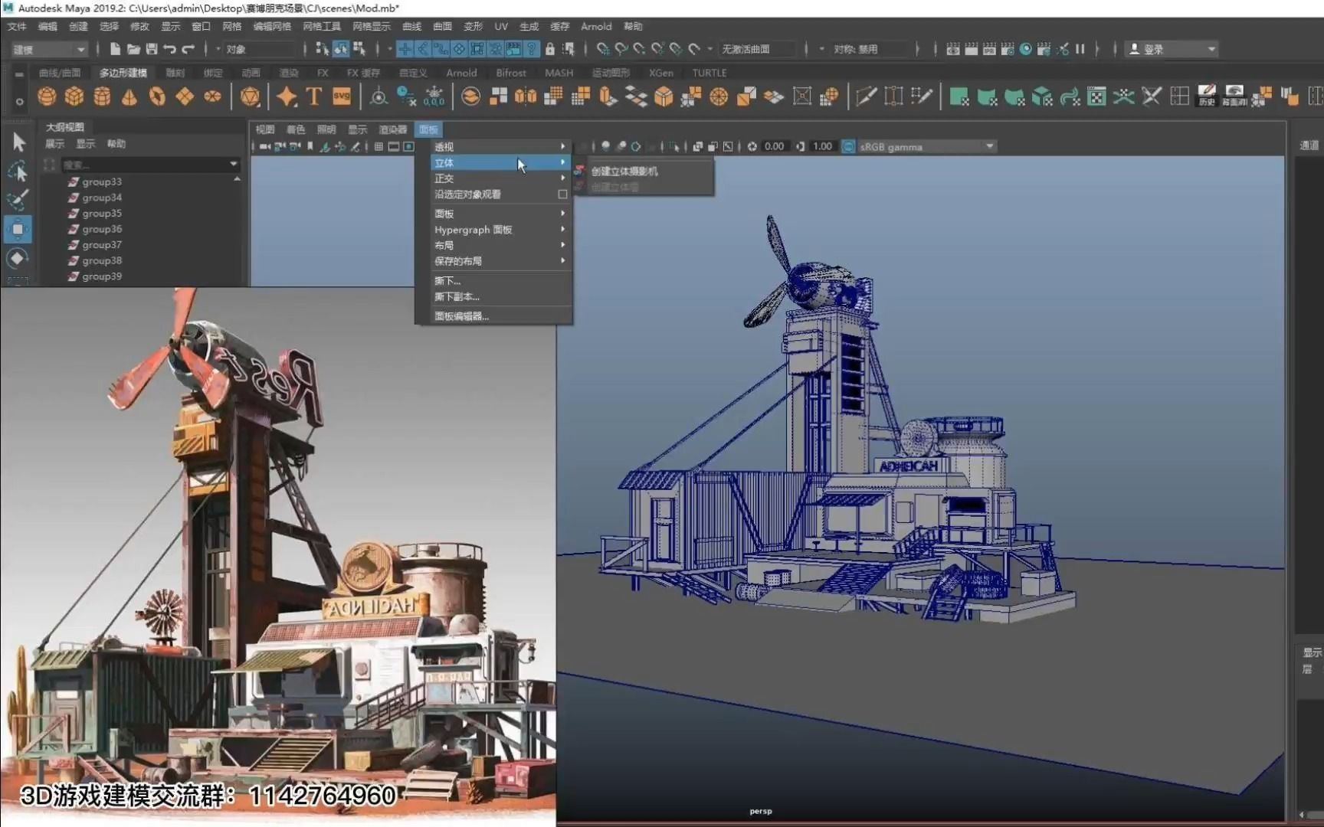
Task: Choose 创建立体摄影机 from the submenu
Action: [x=624, y=172]
